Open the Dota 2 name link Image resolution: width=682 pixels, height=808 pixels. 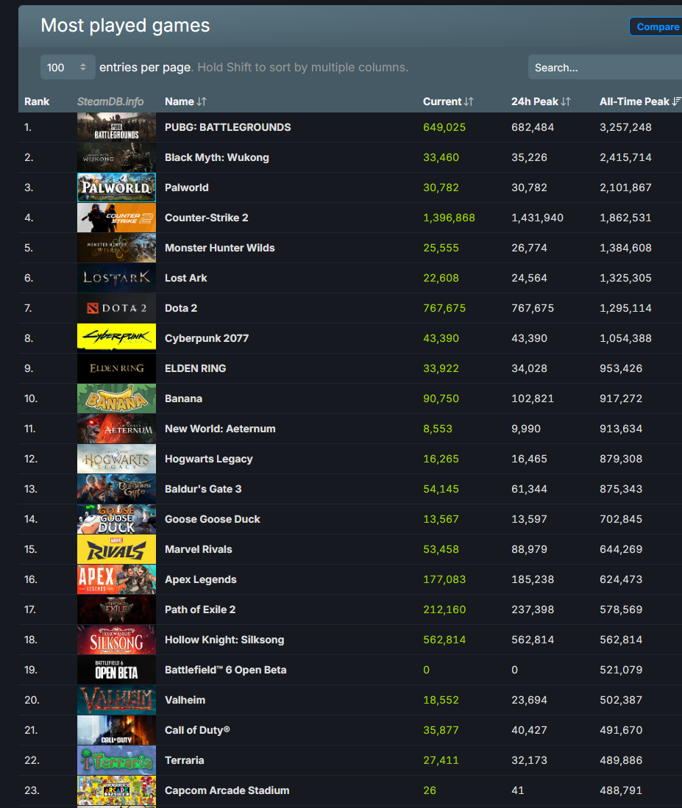point(181,308)
